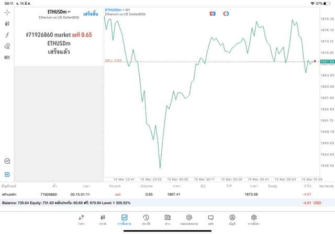
Task: Select the SELL 0.65 order line
Action: [113, 61]
